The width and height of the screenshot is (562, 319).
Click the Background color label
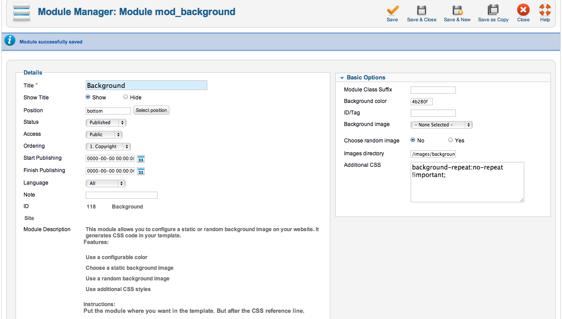point(365,101)
